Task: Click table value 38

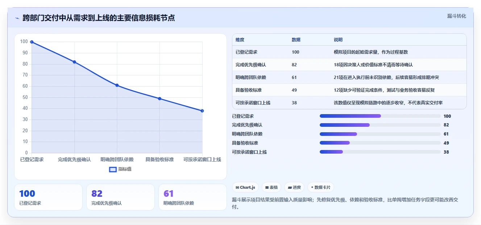Action: 294,103
